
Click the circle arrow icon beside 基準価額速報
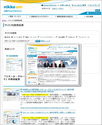[7, 56]
